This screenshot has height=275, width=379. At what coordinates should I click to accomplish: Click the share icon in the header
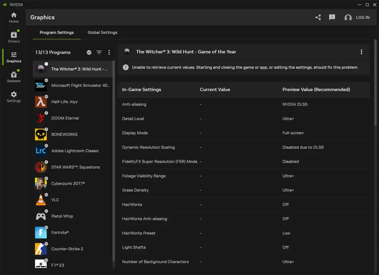point(318,17)
